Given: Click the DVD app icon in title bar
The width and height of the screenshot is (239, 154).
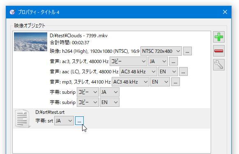Looking at the screenshot, I should coord(12,12).
